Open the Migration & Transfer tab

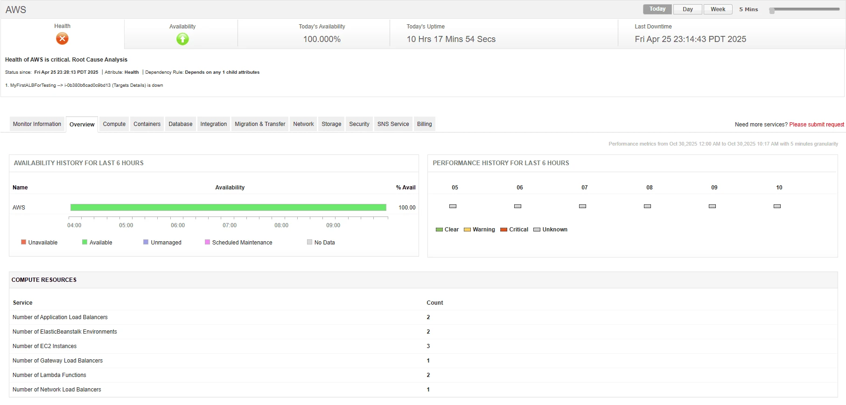tap(260, 124)
